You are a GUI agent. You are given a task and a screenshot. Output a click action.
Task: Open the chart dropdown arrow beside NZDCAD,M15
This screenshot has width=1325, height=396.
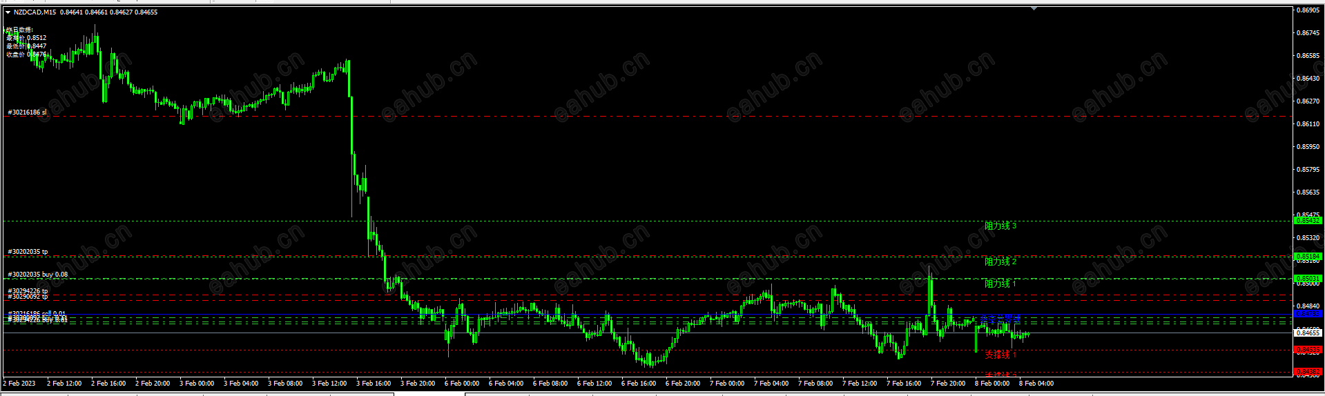(8, 12)
